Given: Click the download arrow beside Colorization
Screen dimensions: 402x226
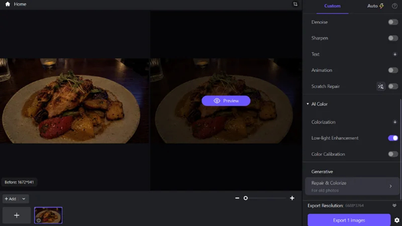Looking at the screenshot, I should (395, 122).
